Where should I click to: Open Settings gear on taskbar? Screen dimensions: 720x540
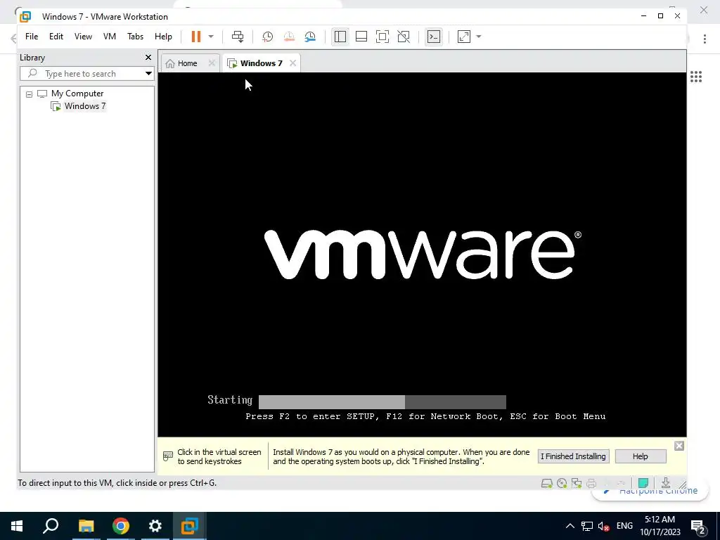pyautogui.click(x=155, y=526)
